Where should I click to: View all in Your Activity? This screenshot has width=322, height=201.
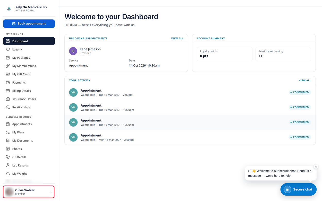[305, 80]
